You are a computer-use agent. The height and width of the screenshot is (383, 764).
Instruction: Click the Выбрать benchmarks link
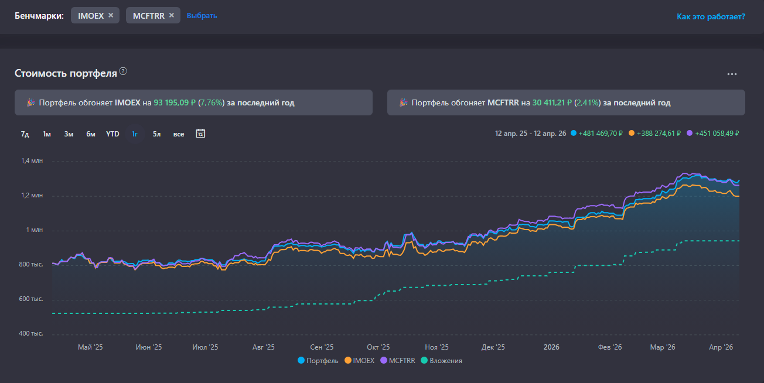[202, 16]
